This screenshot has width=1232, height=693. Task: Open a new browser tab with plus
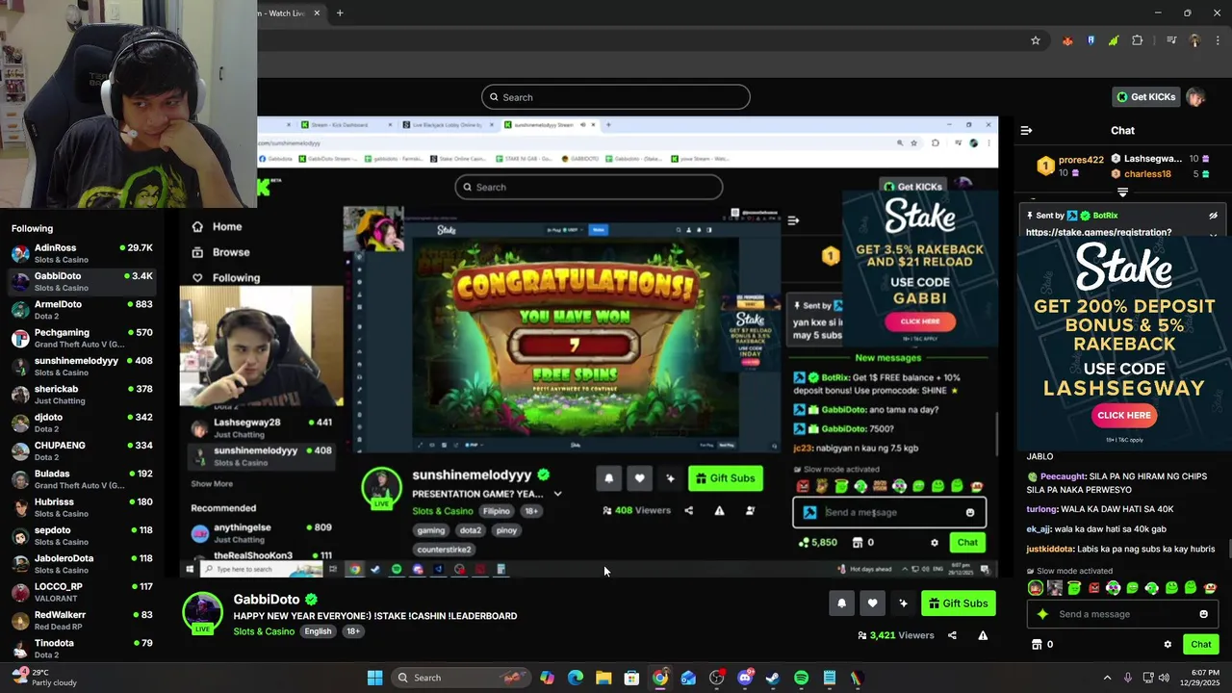340,13
